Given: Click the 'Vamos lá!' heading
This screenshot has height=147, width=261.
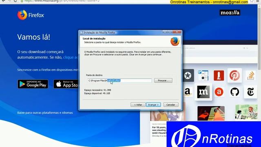Looking at the screenshot, I should [33, 37].
